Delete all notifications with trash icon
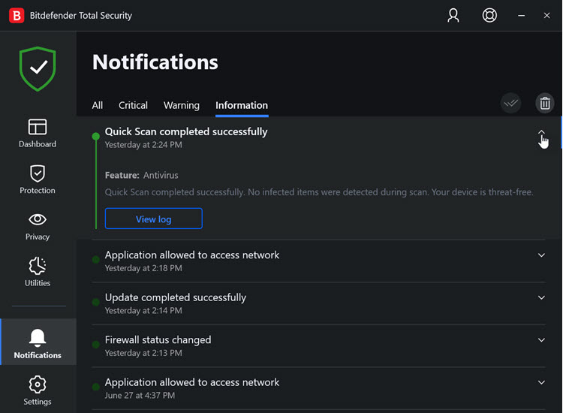The height and width of the screenshot is (413, 563). (x=544, y=104)
